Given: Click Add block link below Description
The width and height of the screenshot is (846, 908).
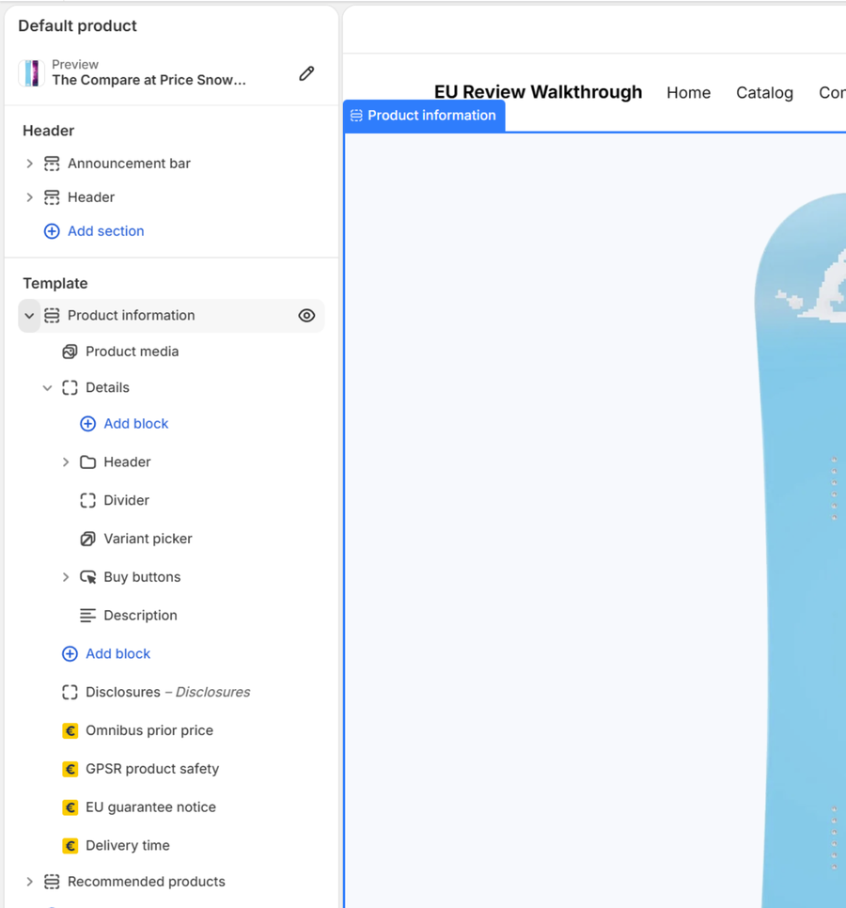Looking at the screenshot, I should click(x=118, y=654).
